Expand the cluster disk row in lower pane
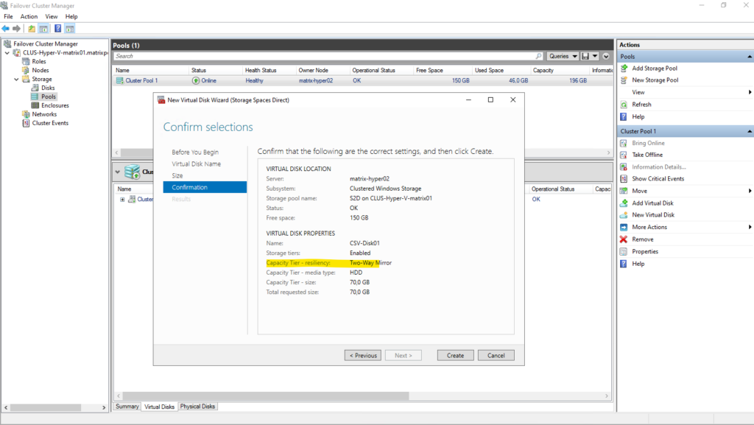The height and width of the screenshot is (425, 754). coord(121,199)
